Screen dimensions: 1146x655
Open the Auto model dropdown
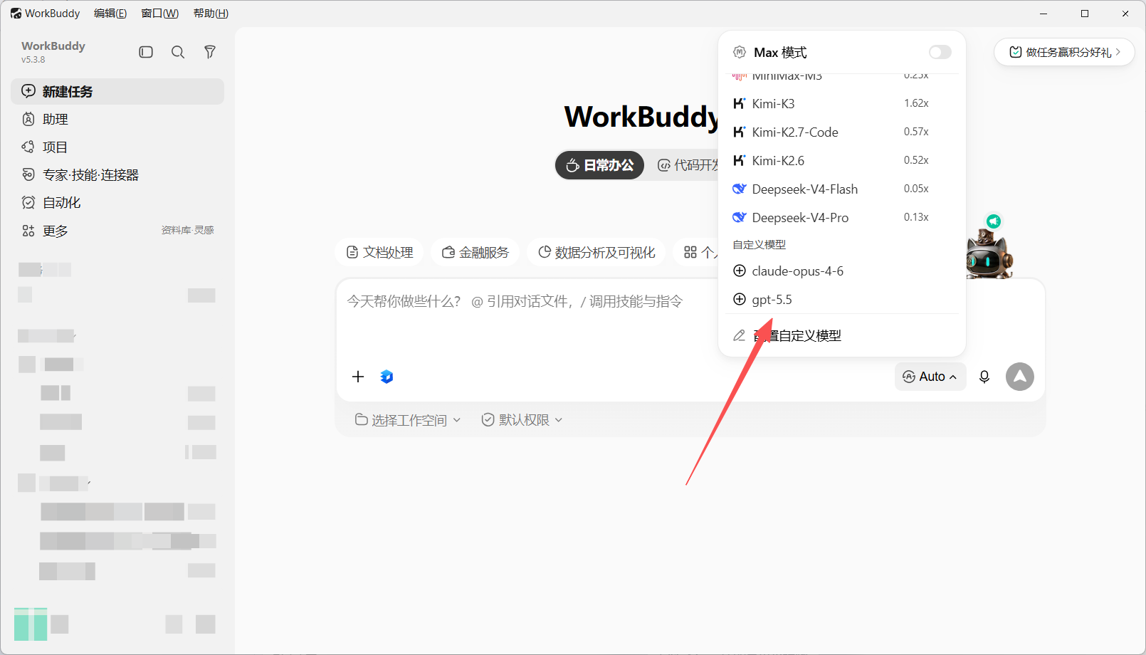pyautogui.click(x=930, y=377)
